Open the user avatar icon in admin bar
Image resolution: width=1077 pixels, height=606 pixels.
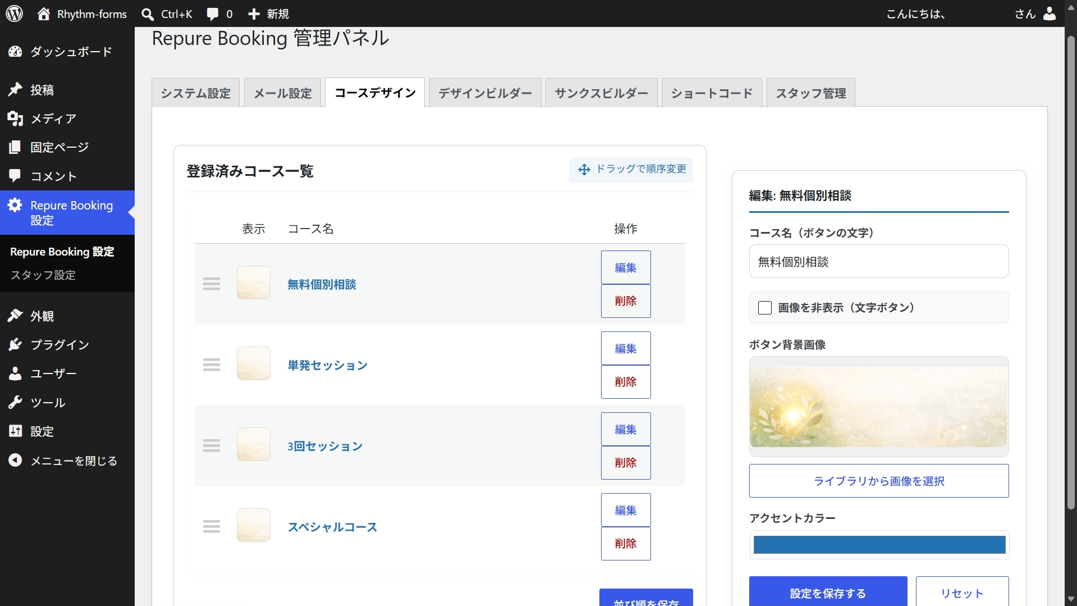pyautogui.click(x=1049, y=13)
